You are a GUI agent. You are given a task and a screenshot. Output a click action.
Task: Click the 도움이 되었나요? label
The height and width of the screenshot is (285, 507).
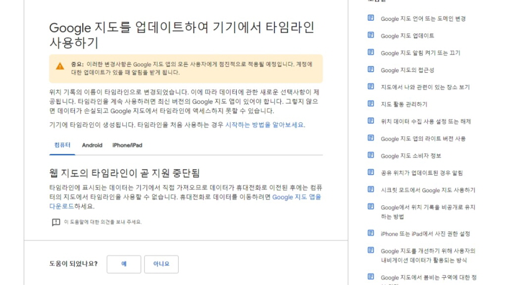(x=73, y=264)
